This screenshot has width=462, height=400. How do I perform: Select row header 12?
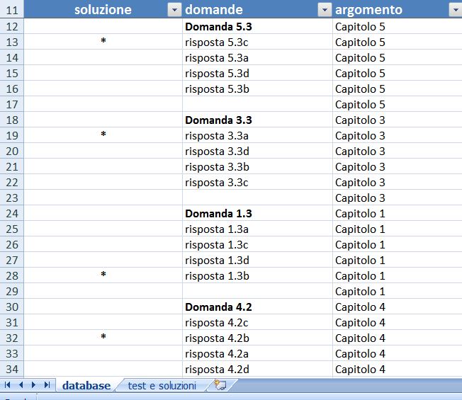[12, 26]
